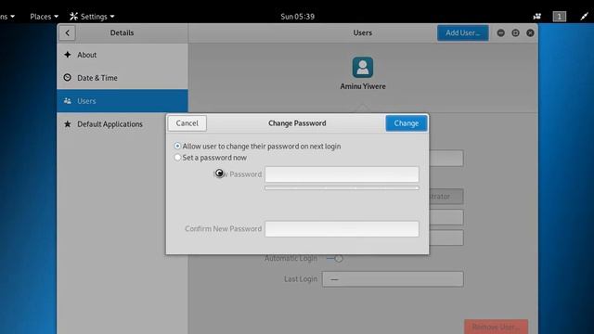Viewport: 594px width, 334px height.
Task: Open the clock showing Sun 05:39
Action: [297, 17]
